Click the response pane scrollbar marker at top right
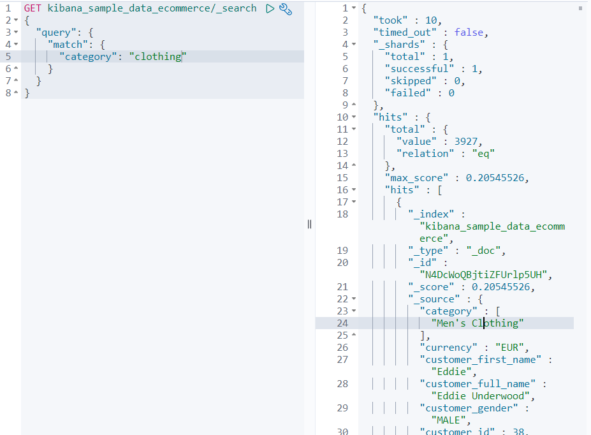Viewport: 591px width, 435px height. [580, 8]
